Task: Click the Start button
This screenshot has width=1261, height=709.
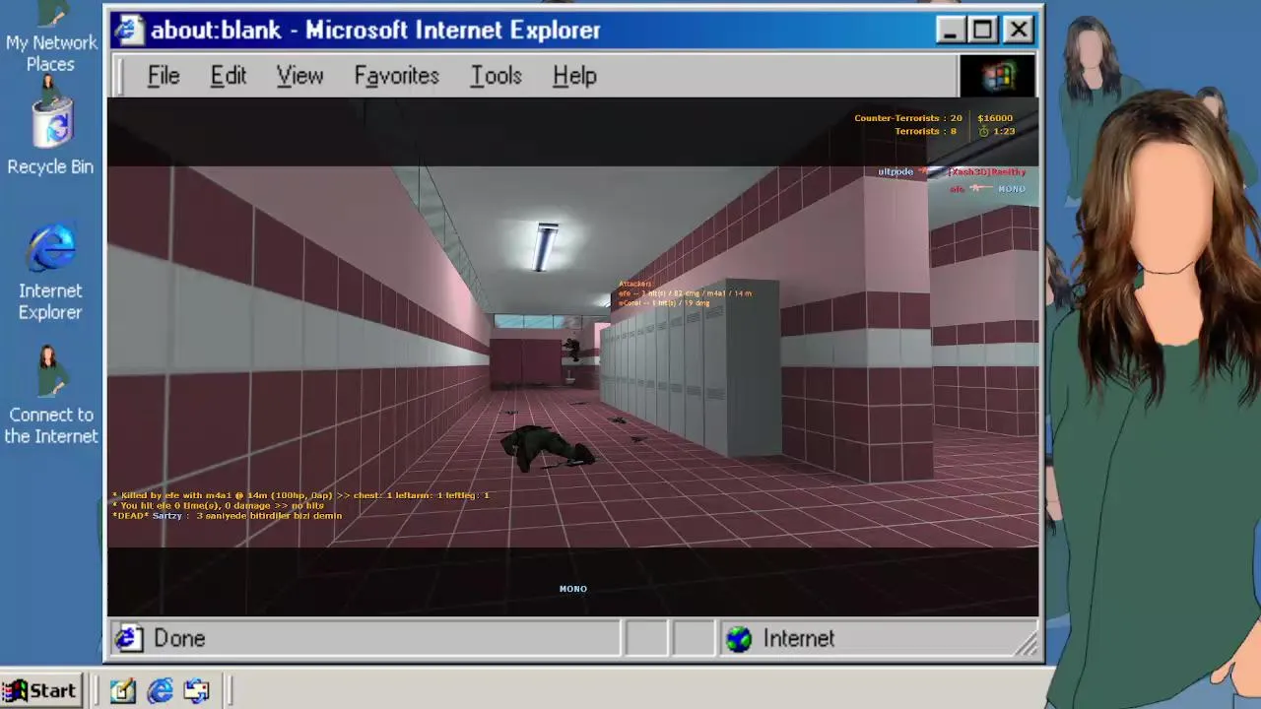Action: pyautogui.click(x=40, y=690)
